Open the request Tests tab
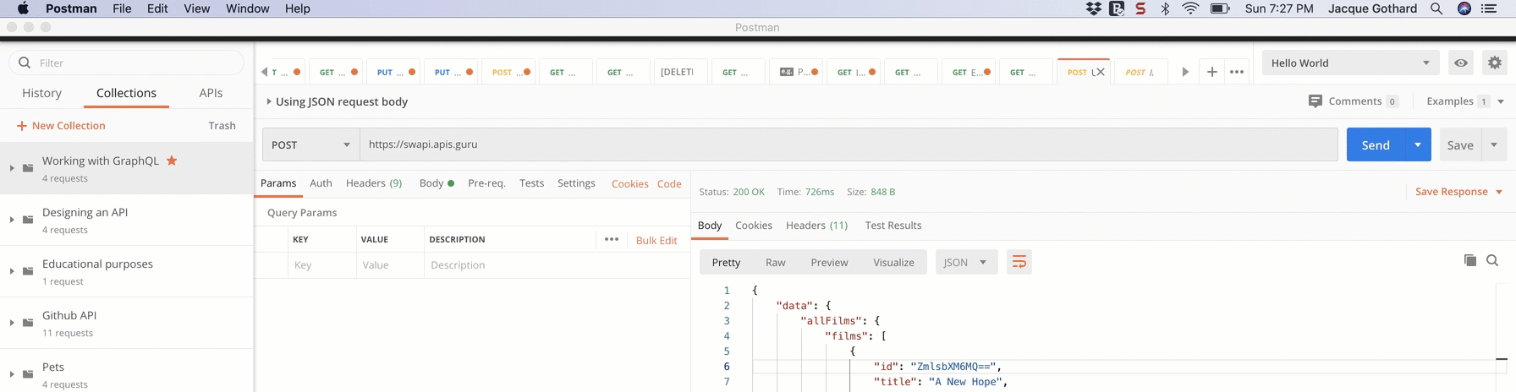 tap(531, 182)
